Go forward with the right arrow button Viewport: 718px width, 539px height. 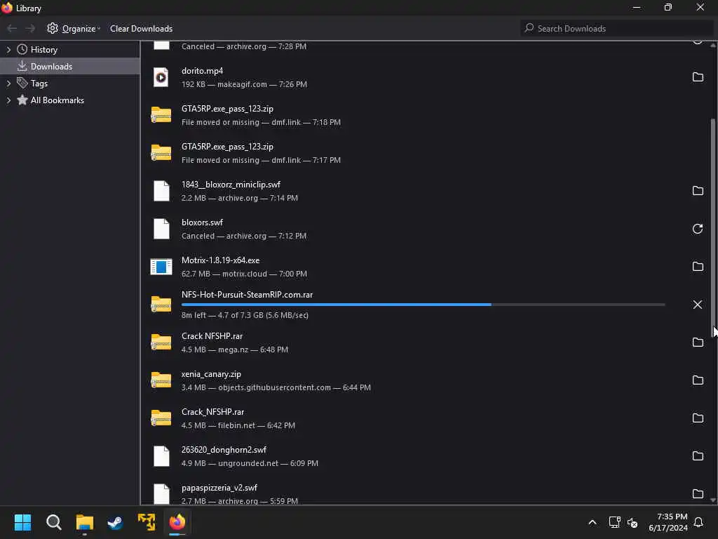coord(30,28)
